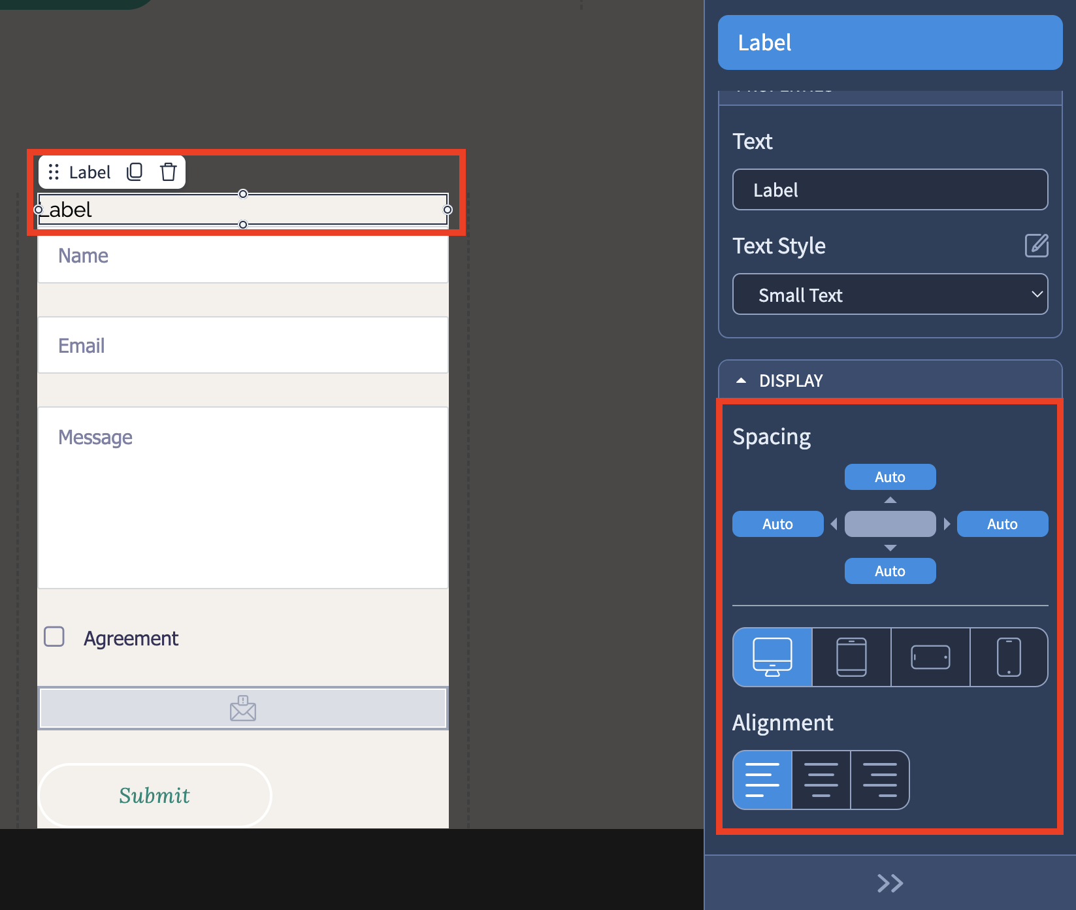Viewport: 1076px width, 910px height.
Task: Click the right resize handle of label element
Action: tap(448, 210)
